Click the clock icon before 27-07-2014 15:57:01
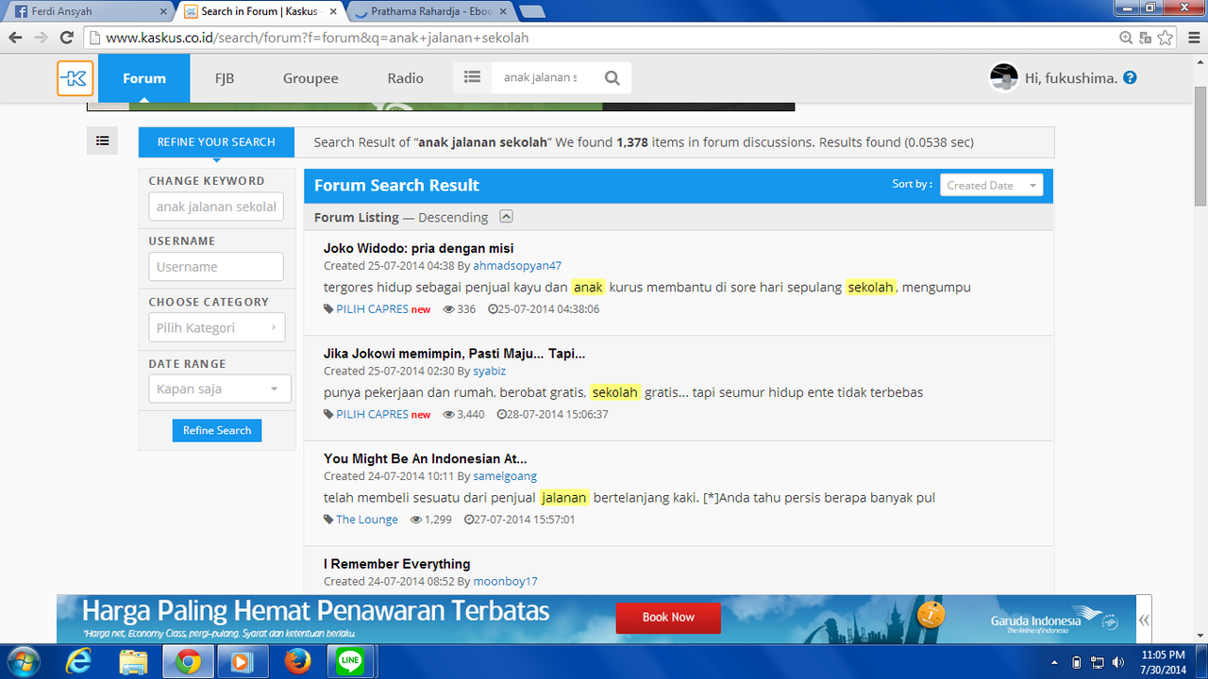Image resolution: width=1208 pixels, height=679 pixels. (x=469, y=520)
